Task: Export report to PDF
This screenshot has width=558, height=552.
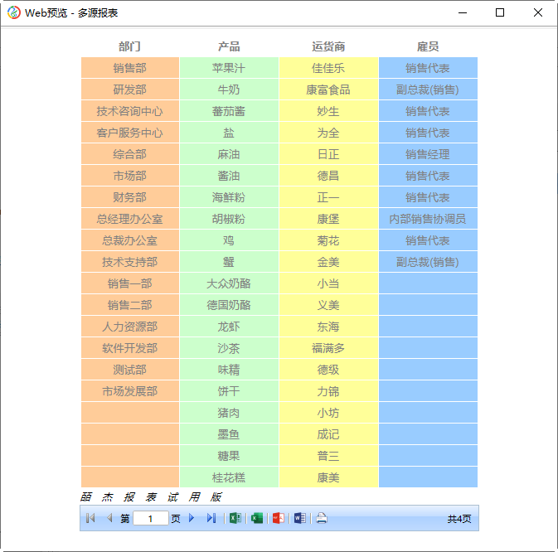Action: (279, 518)
